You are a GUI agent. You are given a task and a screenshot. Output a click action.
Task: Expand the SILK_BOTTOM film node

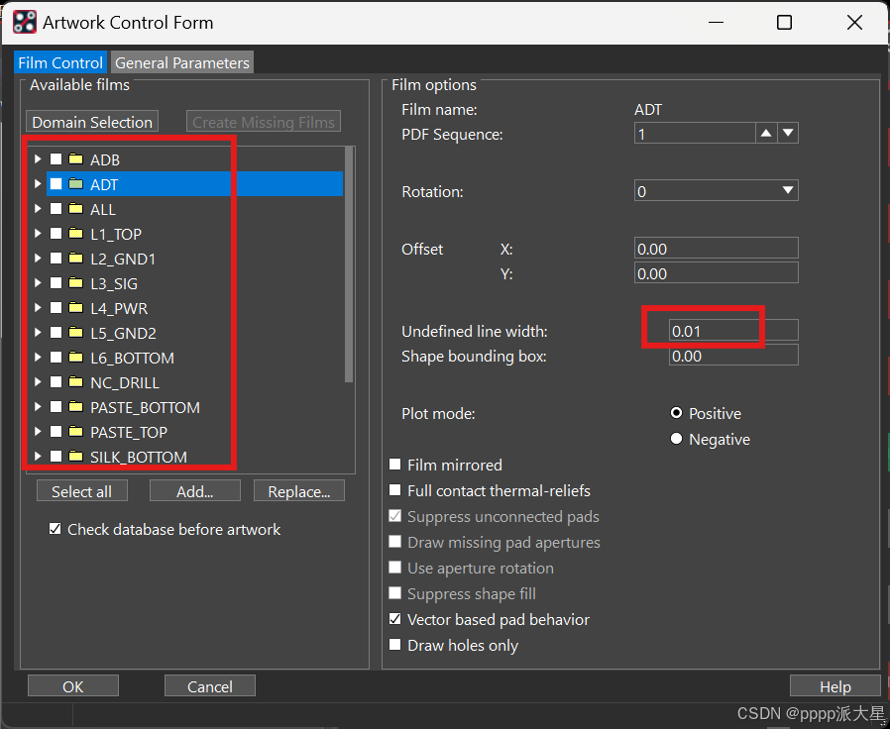38,457
